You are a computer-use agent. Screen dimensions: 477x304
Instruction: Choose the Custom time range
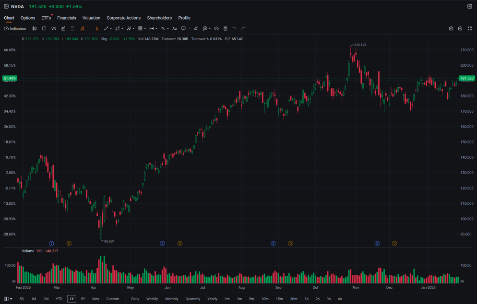click(x=113, y=299)
